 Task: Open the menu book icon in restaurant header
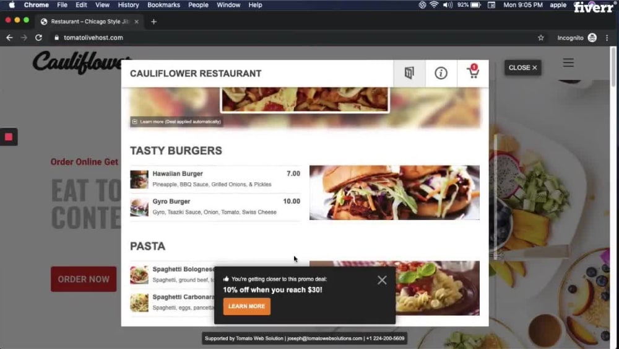pyautogui.click(x=409, y=73)
